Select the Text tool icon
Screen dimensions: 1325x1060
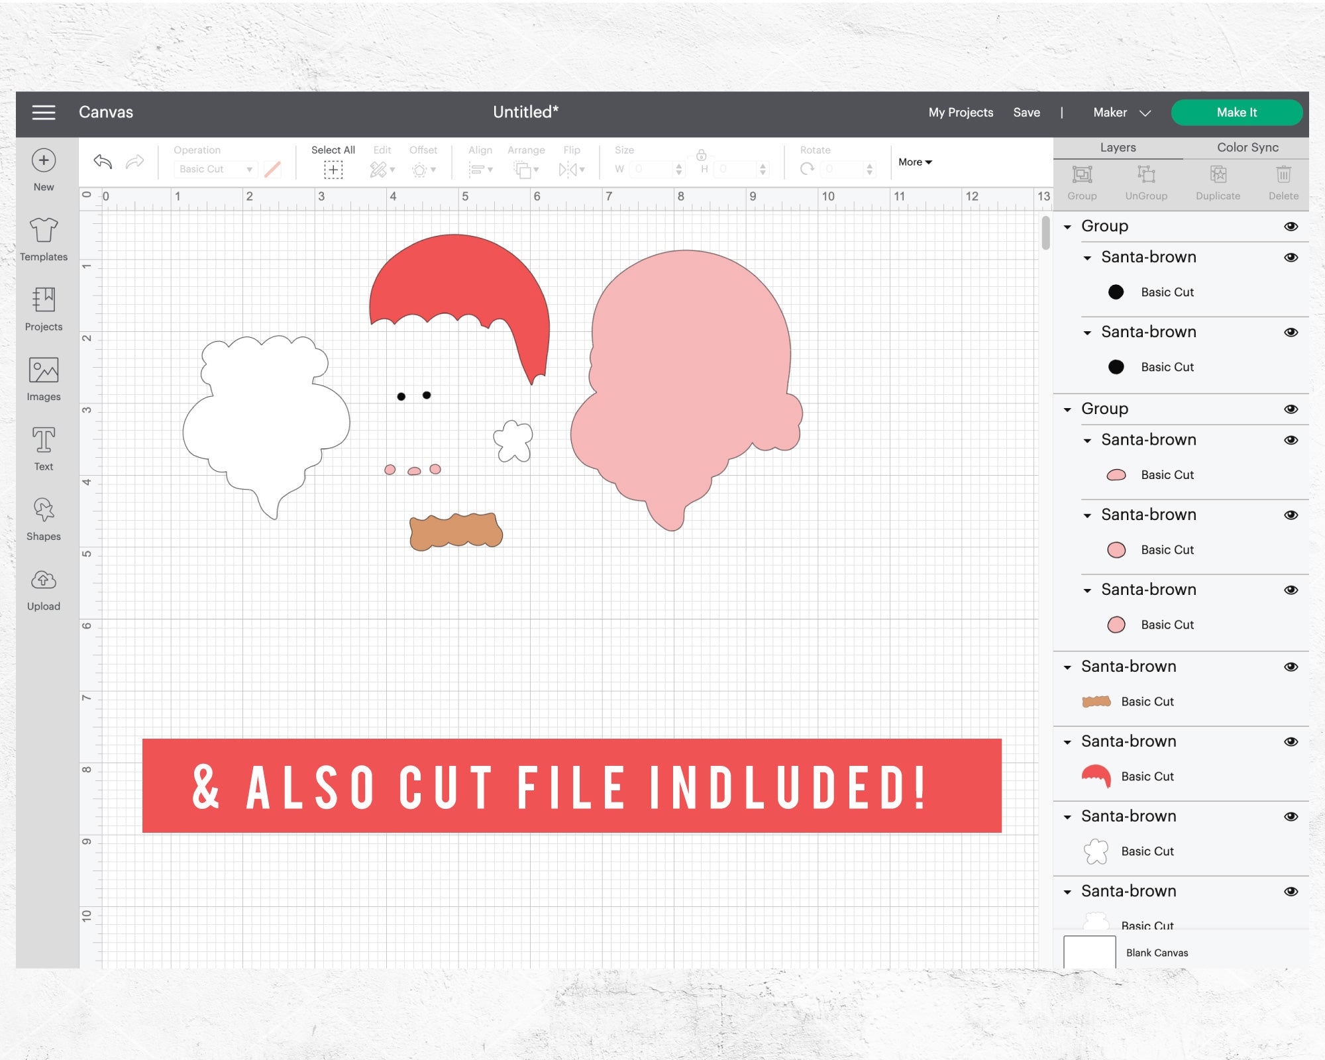(x=44, y=440)
